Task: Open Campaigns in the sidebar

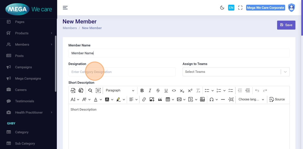Action: click(x=23, y=67)
